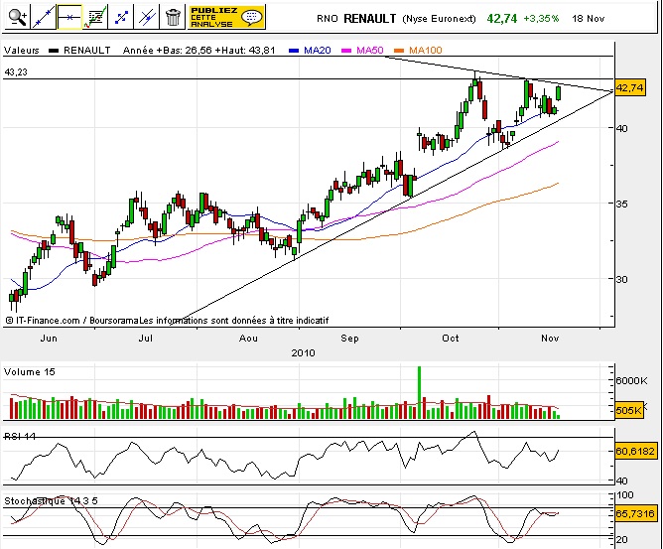
Task: Click the 30 price axis label
Action: tap(621, 279)
